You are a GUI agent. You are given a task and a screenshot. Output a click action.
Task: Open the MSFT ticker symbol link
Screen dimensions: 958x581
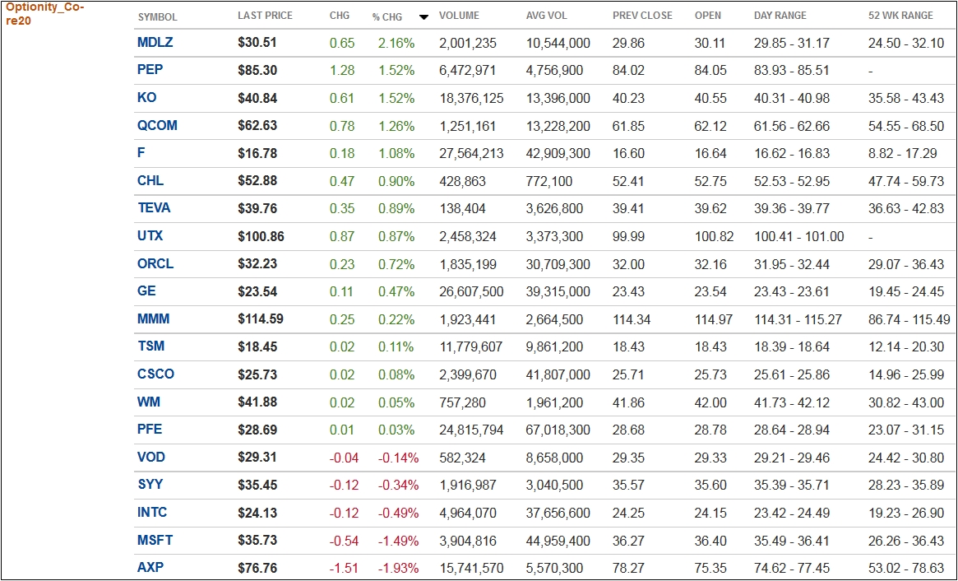click(x=155, y=541)
